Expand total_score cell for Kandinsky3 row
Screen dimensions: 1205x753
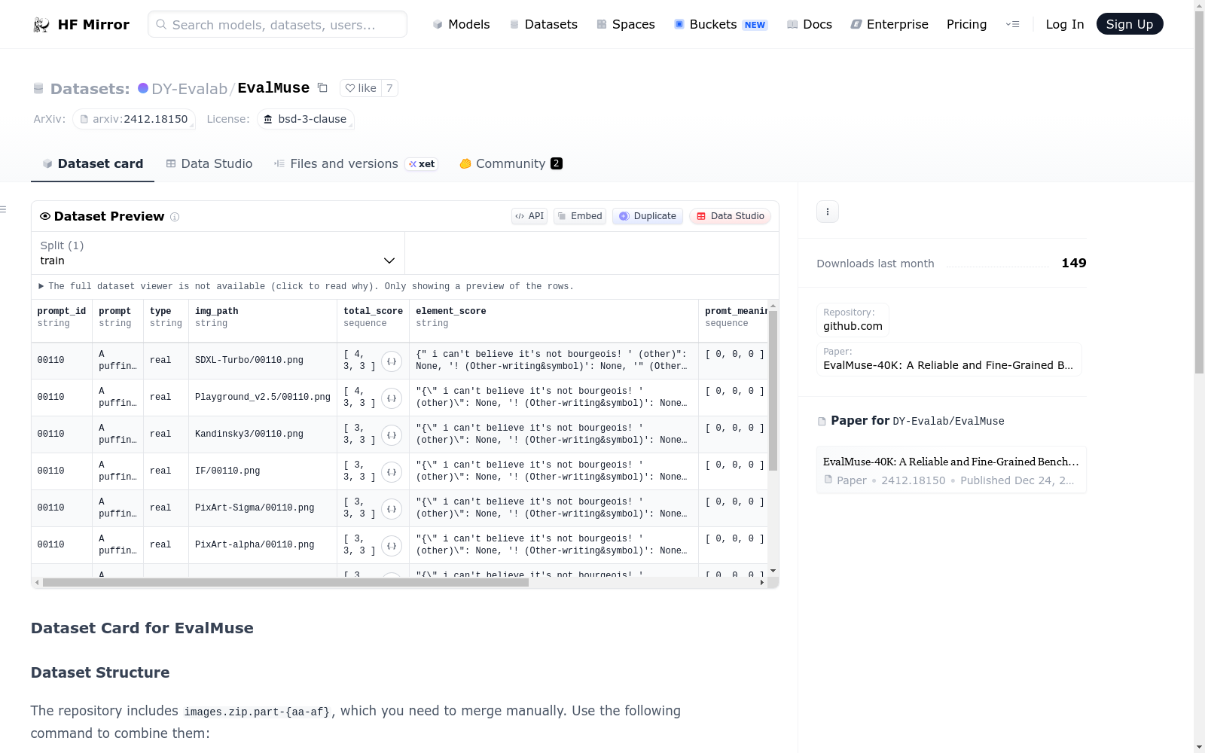(x=392, y=435)
